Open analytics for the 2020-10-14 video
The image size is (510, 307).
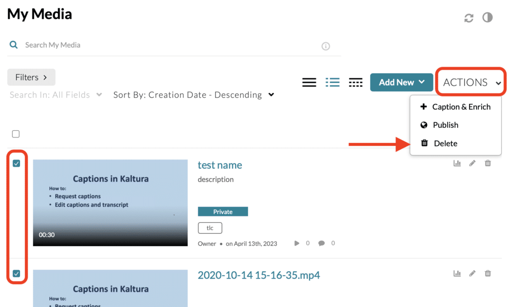coord(457,273)
